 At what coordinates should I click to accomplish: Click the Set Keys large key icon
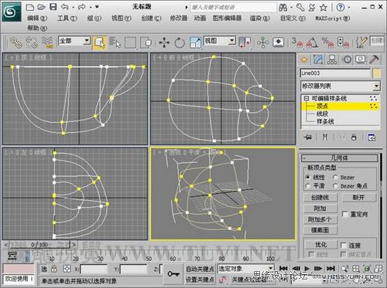173,273
